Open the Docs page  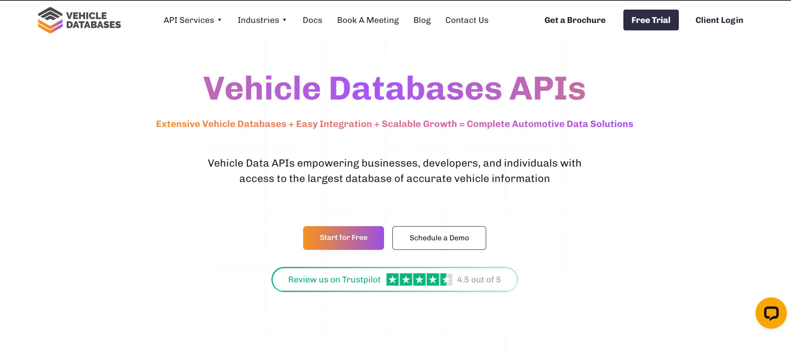pos(312,20)
